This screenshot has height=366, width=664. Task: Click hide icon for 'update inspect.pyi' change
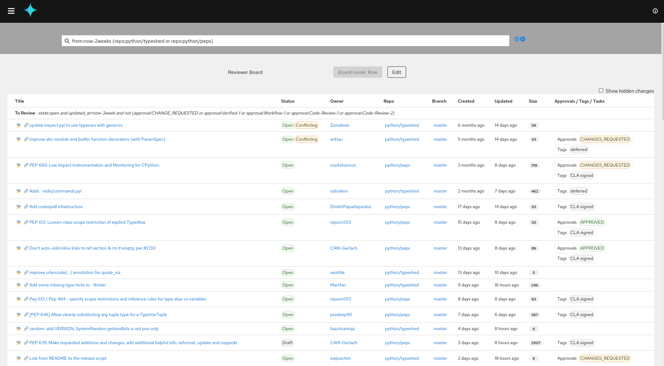click(x=19, y=125)
